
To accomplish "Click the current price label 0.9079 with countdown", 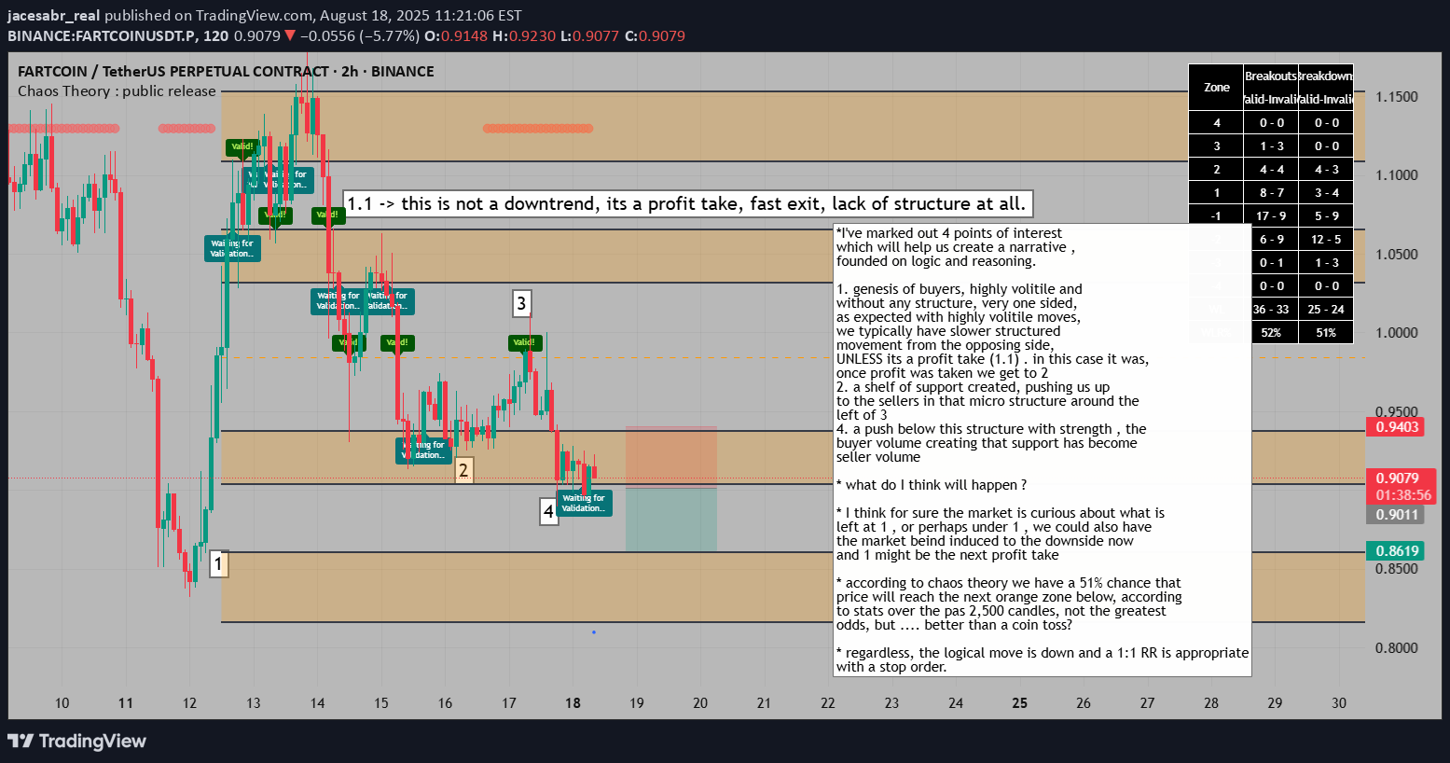I will tap(1401, 487).
